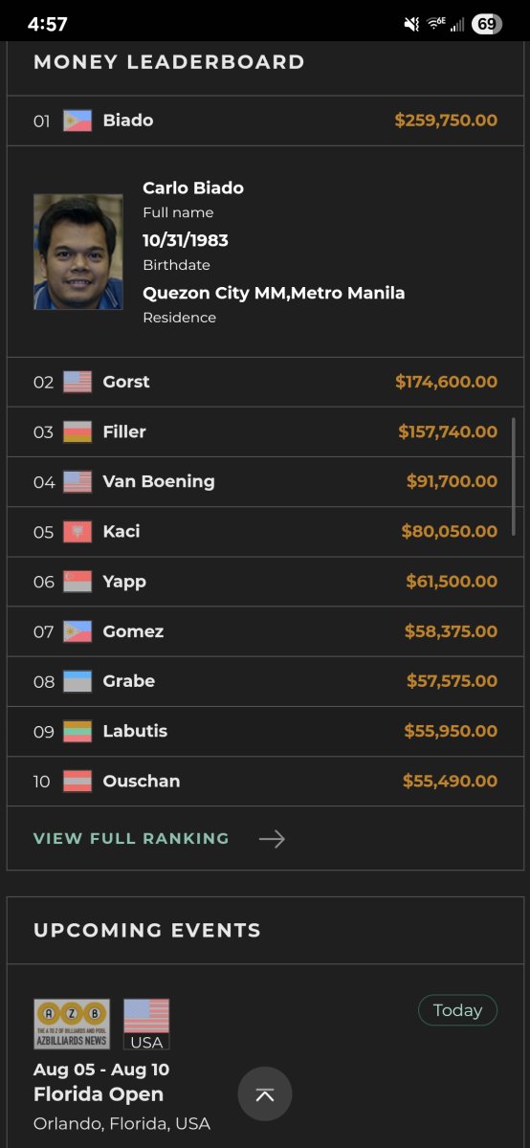Open the Florida Open event
The width and height of the screenshot is (530, 1148).
point(99,1094)
